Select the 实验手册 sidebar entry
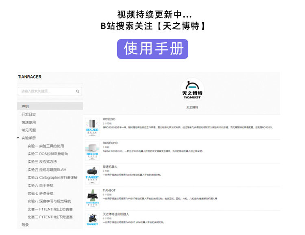This screenshot has width=305, height=235. (x=28, y=138)
